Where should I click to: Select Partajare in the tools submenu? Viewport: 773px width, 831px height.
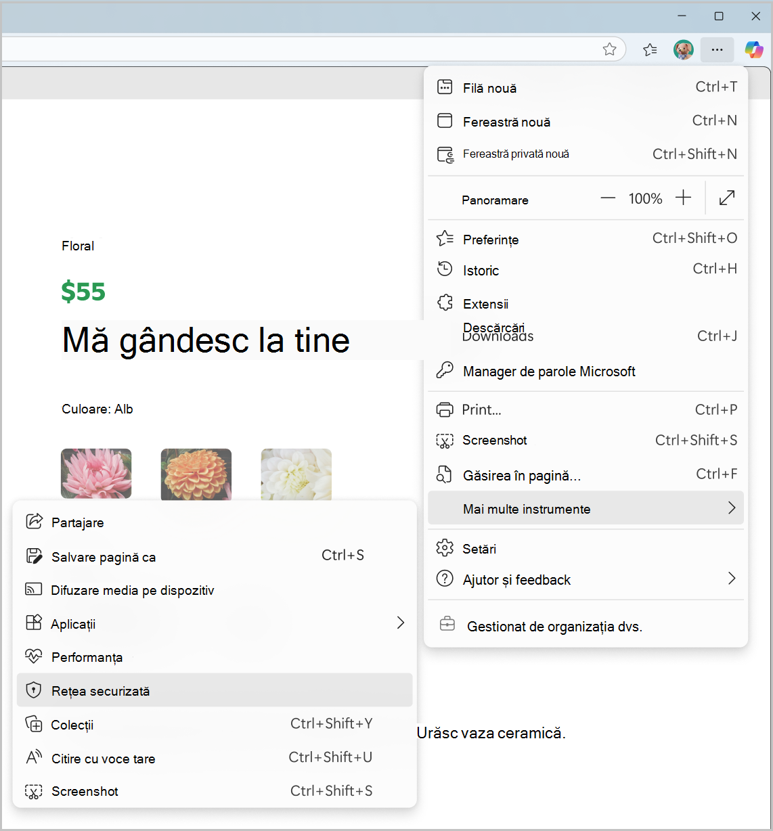pos(215,522)
